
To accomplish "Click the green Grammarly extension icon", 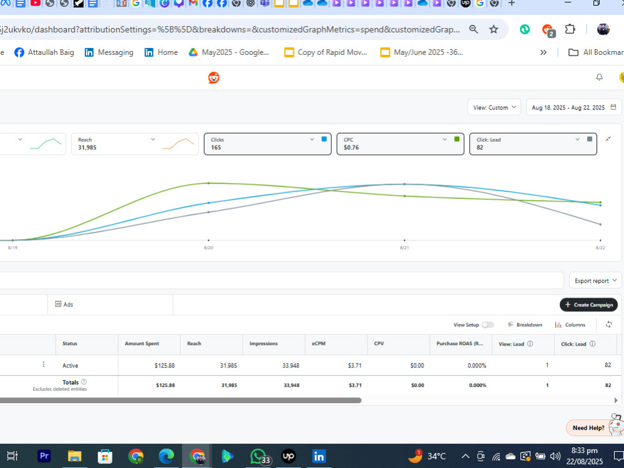I will [x=525, y=29].
